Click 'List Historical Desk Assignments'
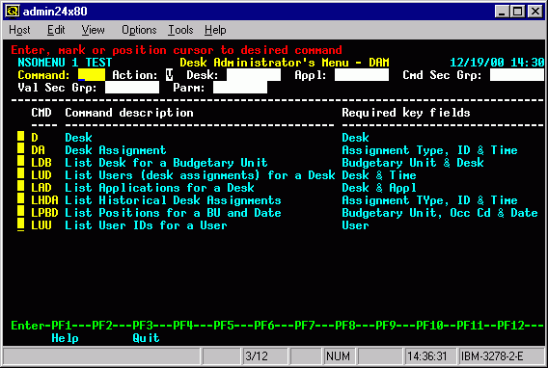Viewport: 548px width, 368px height. (173, 200)
